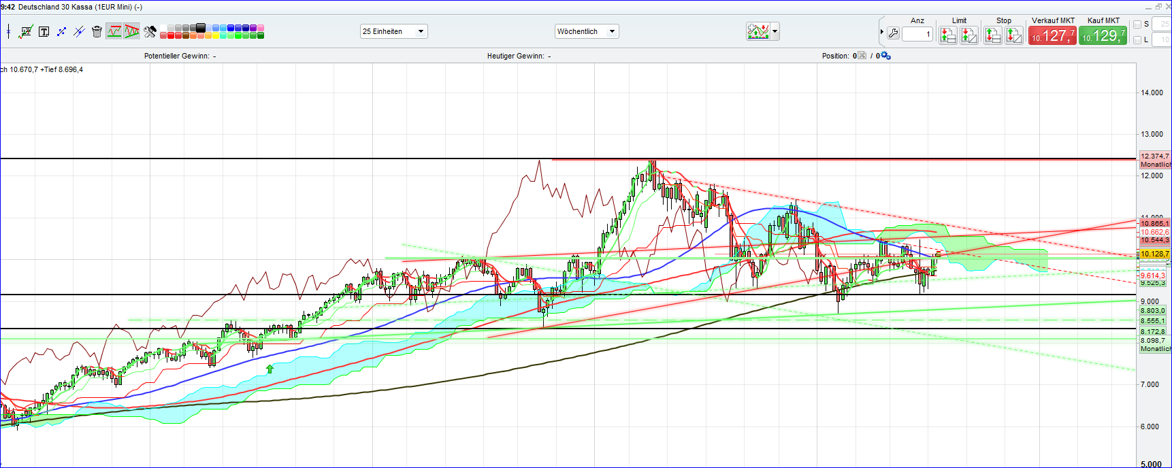
Task: Open the Wöchentlich timeframe dropdown
Action: tap(587, 31)
